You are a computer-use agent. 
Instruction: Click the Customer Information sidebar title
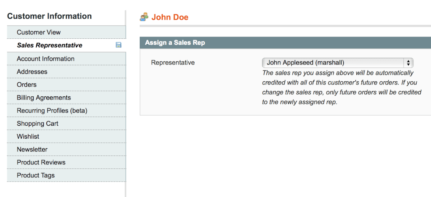tap(49, 16)
